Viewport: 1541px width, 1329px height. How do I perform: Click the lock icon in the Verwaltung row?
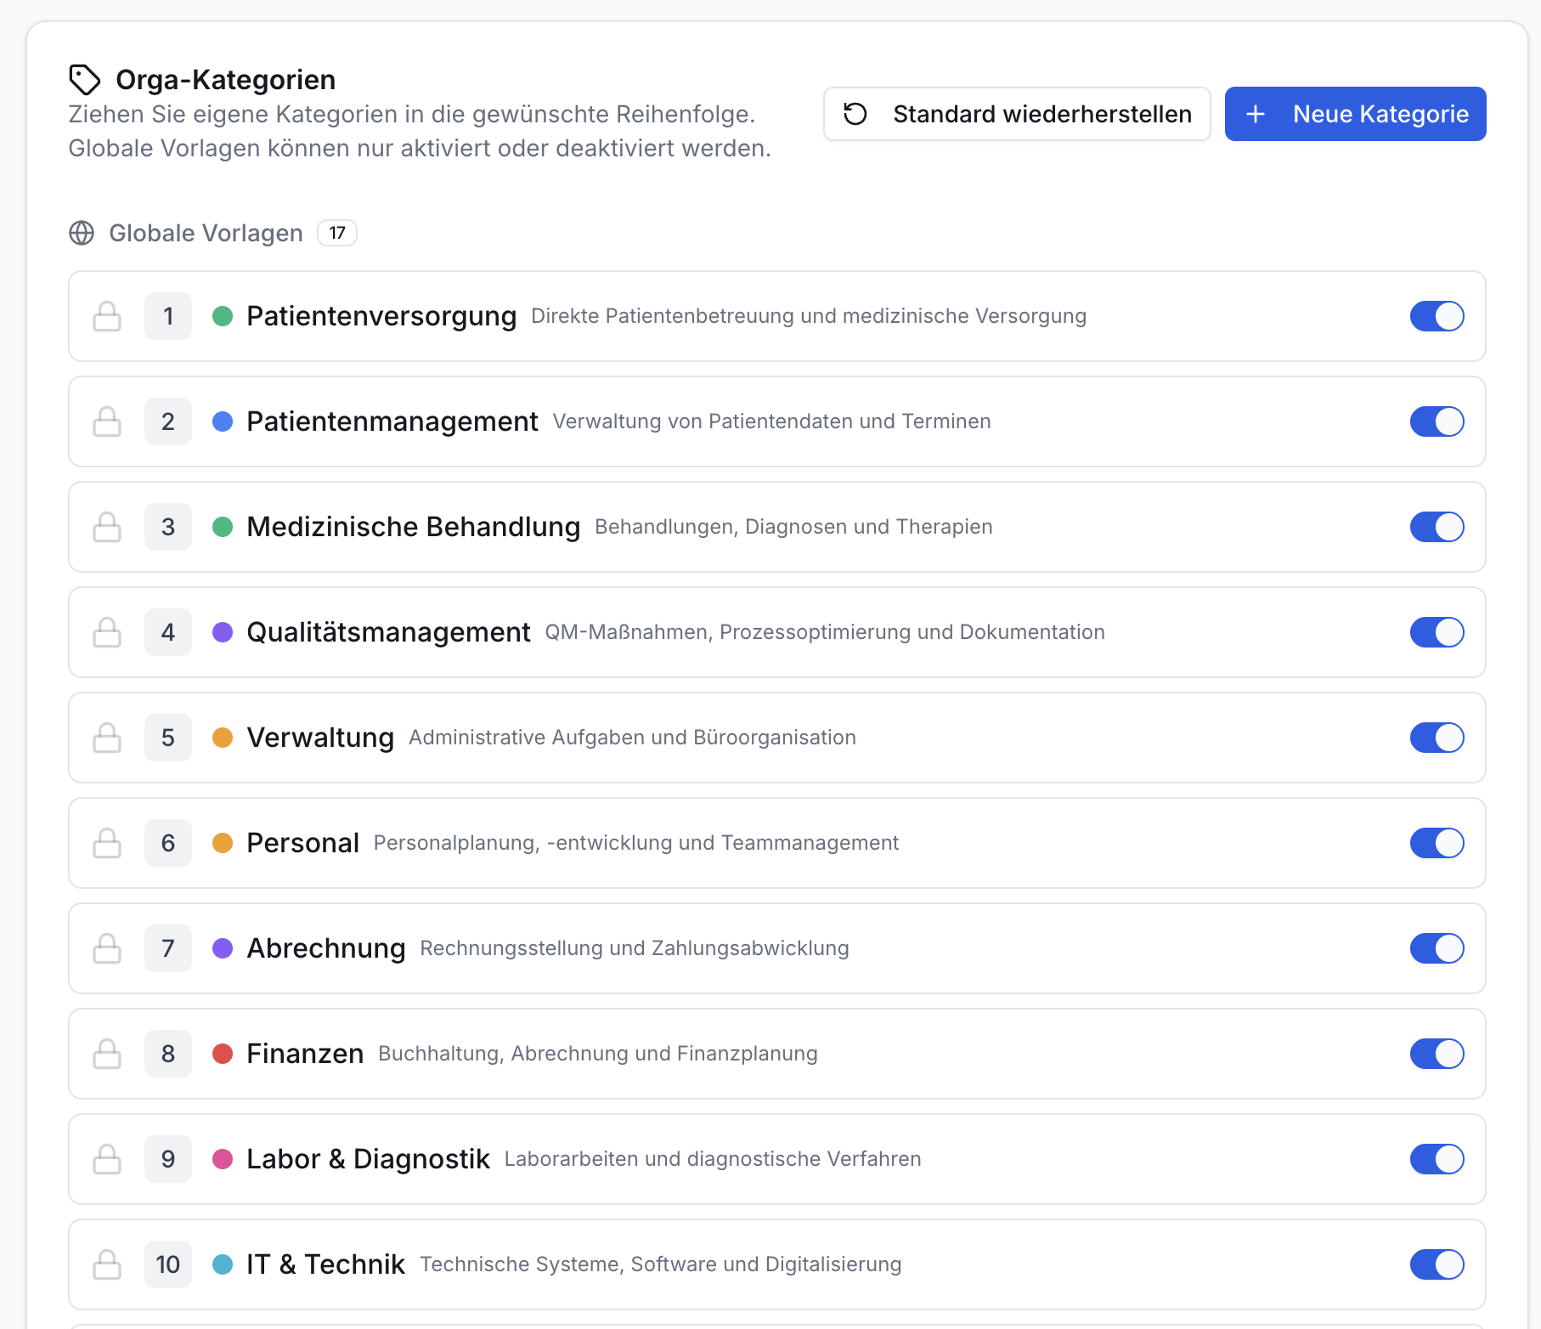coord(107,738)
